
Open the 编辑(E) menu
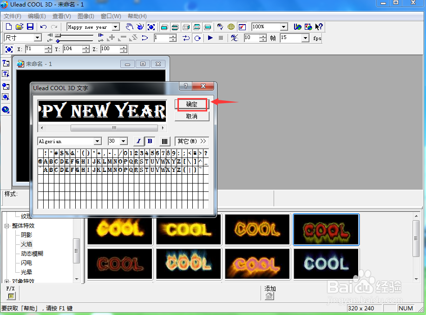coord(37,16)
